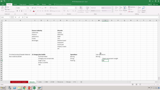Screen dimensions: 160x90
Task: Open the Clear eraser menu
Action: (131, 12)
